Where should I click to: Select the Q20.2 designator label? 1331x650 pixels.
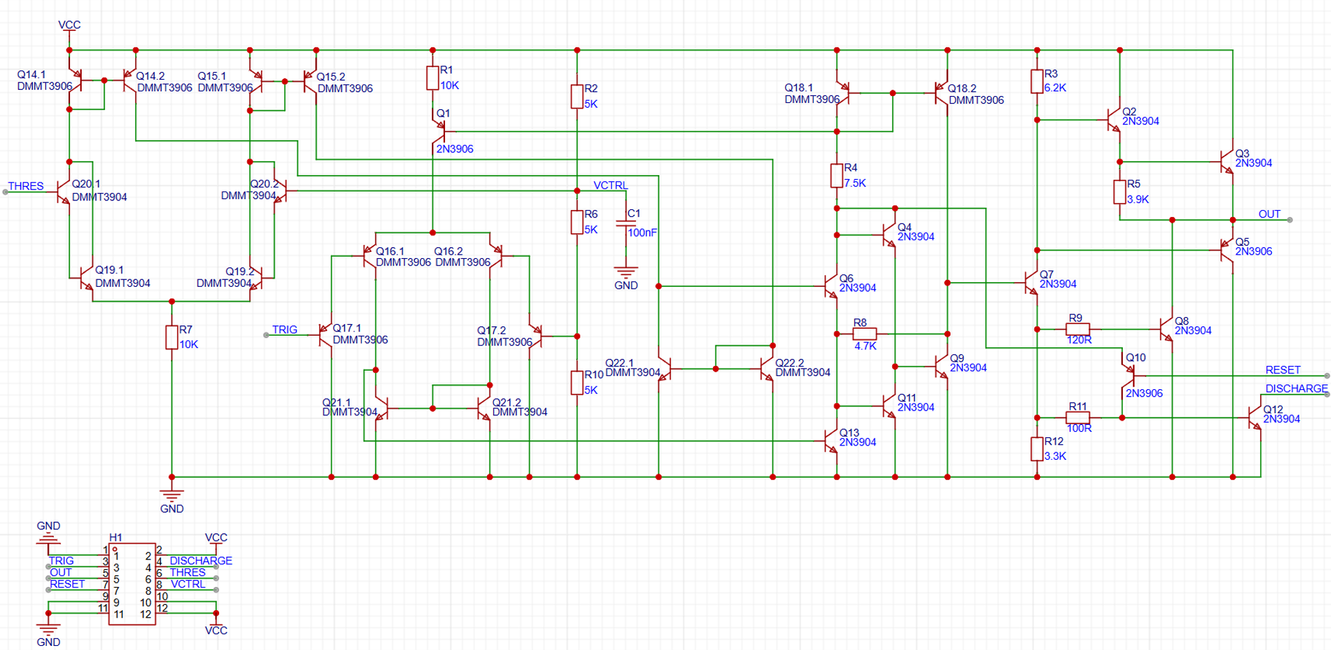[264, 184]
